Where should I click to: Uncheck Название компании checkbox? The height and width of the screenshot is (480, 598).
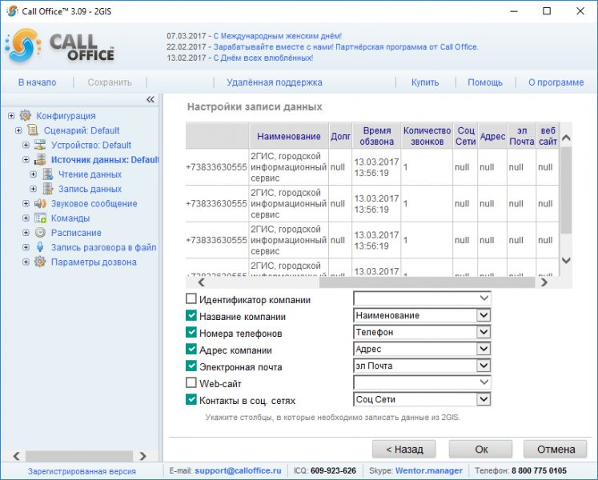[x=191, y=315]
